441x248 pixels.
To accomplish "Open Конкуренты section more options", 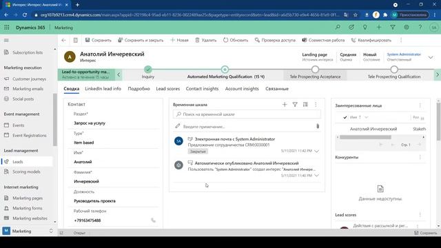I will click(420, 157).
